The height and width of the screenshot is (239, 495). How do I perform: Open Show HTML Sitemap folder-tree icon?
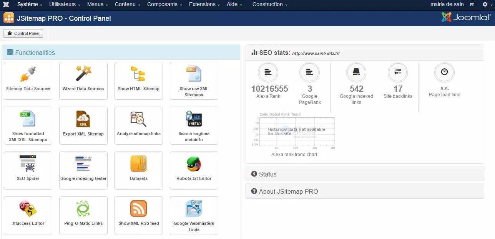coord(138,74)
